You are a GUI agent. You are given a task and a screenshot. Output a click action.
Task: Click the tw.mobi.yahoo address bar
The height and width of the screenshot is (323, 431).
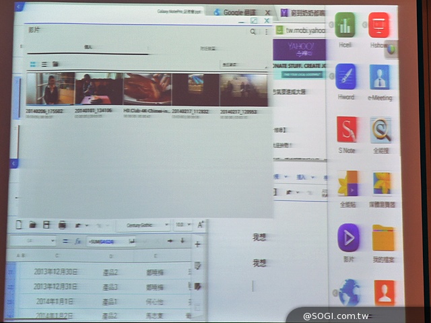point(305,30)
